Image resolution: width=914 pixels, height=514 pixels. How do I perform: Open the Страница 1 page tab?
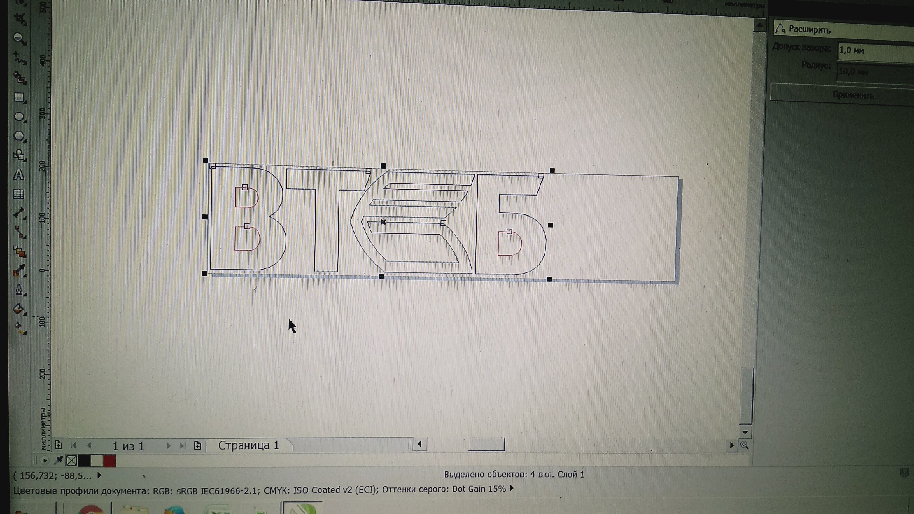click(248, 445)
